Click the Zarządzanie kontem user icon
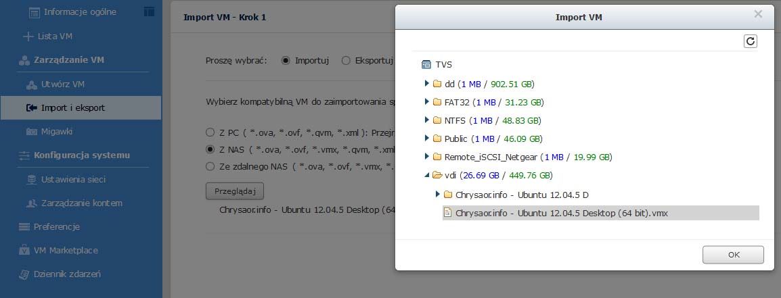This screenshot has width=781, height=298. [x=31, y=203]
